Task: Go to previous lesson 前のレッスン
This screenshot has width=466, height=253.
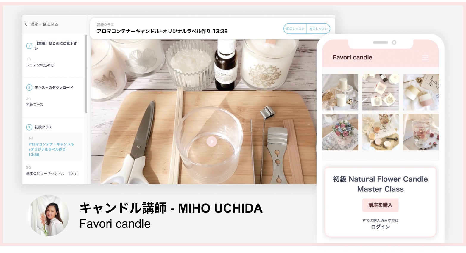Action: pos(295,29)
